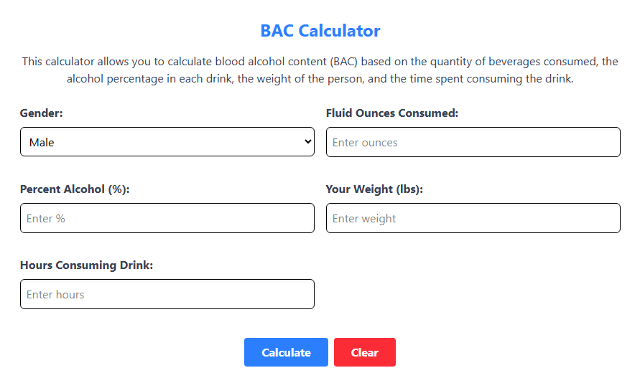Screen dimensions: 640x373
Task: Click the 'Percent Alcohol (%):' label
Action: click(74, 189)
